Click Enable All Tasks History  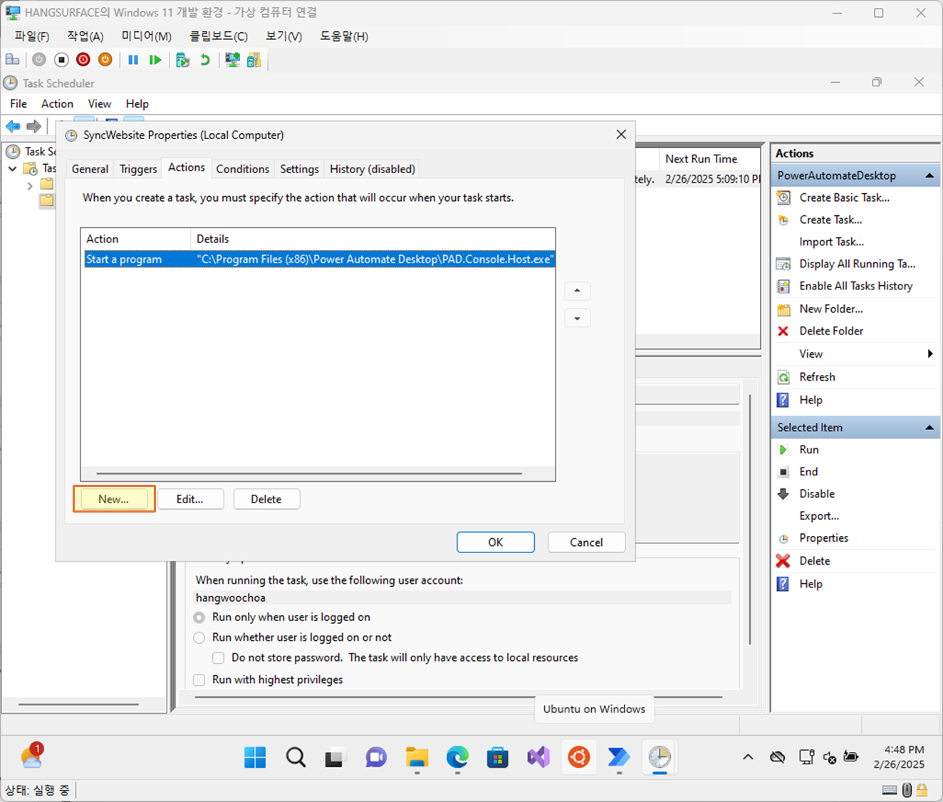point(855,286)
